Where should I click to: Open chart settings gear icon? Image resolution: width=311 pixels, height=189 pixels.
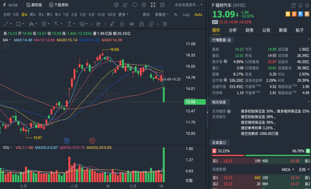click(144, 5)
